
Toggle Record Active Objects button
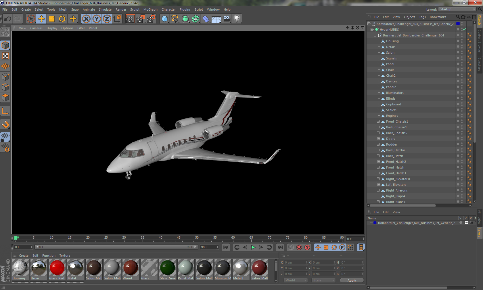tap(291, 247)
